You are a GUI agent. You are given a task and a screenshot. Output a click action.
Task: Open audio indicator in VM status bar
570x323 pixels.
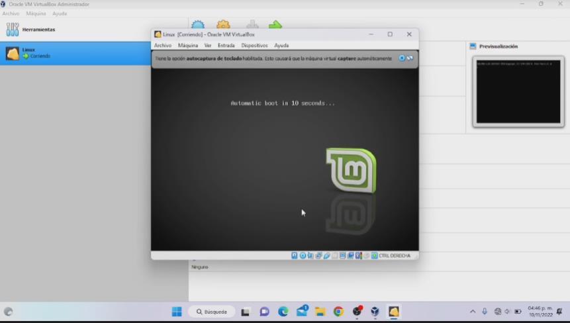click(x=310, y=255)
